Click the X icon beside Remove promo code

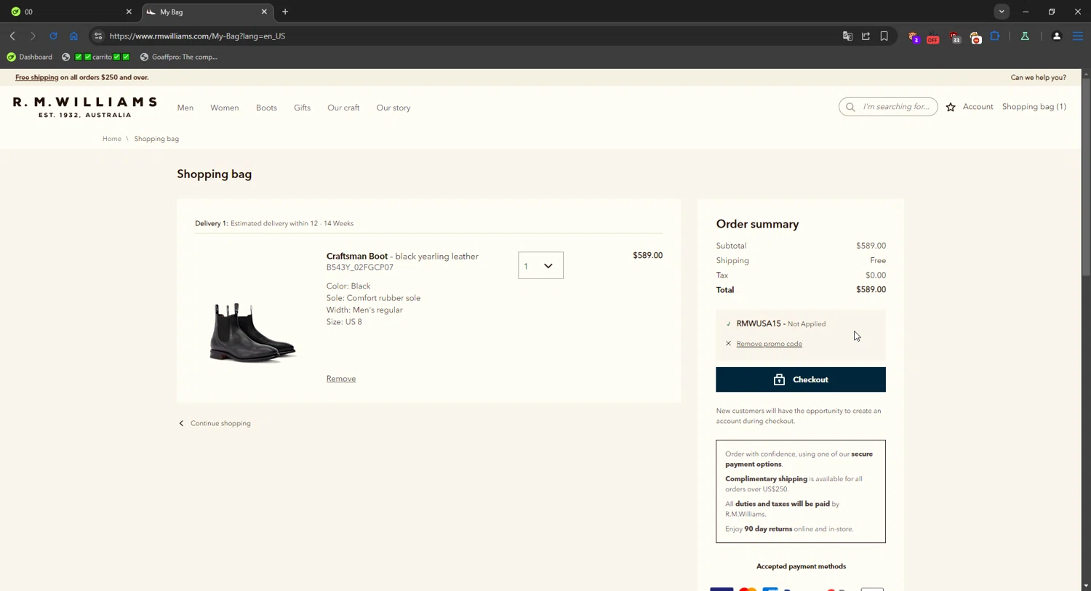pos(728,344)
